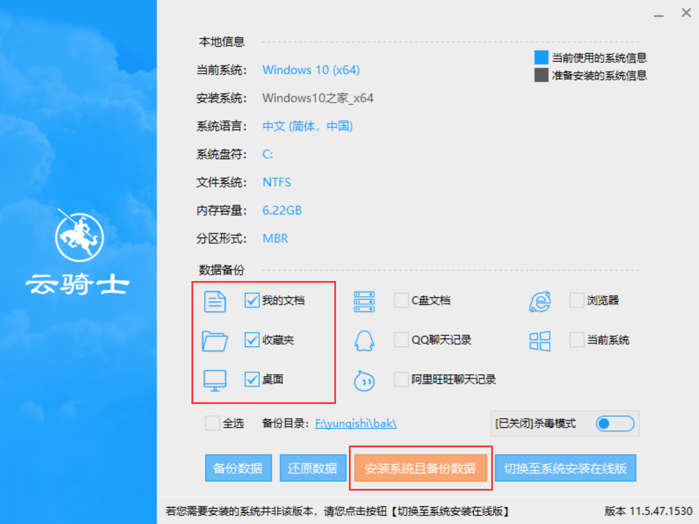The image size is (699, 524).
Task: Click the version text 版本 11.5.47.1530
Action: [x=648, y=511]
